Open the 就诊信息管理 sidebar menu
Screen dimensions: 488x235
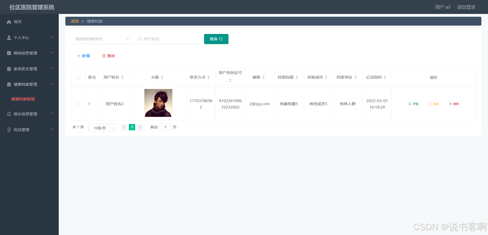pos(29,114)
